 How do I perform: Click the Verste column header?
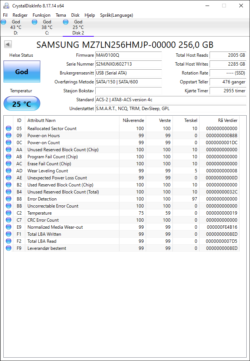pos(159,120)
